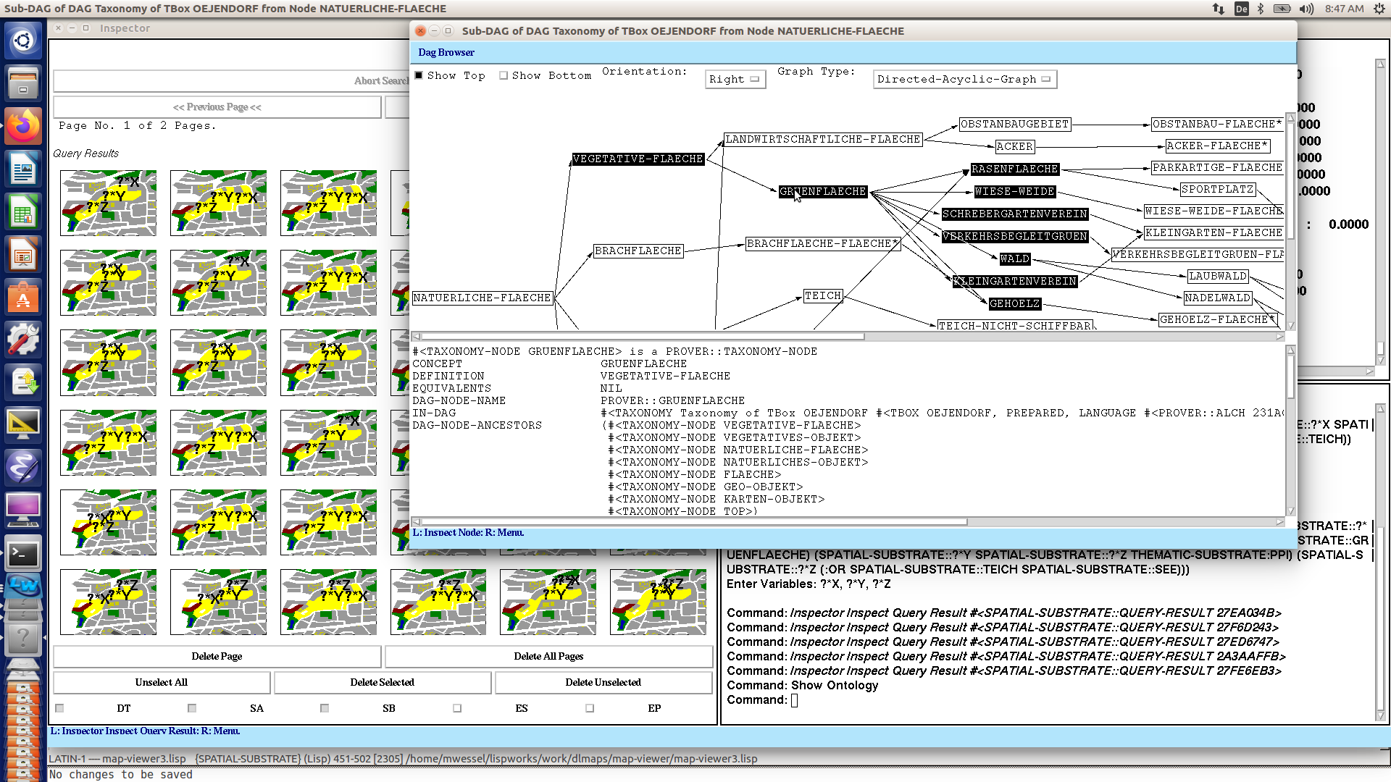1391x782 pixels.
Task: Click the Delete All Pages button
Action: tap(548, 656)
